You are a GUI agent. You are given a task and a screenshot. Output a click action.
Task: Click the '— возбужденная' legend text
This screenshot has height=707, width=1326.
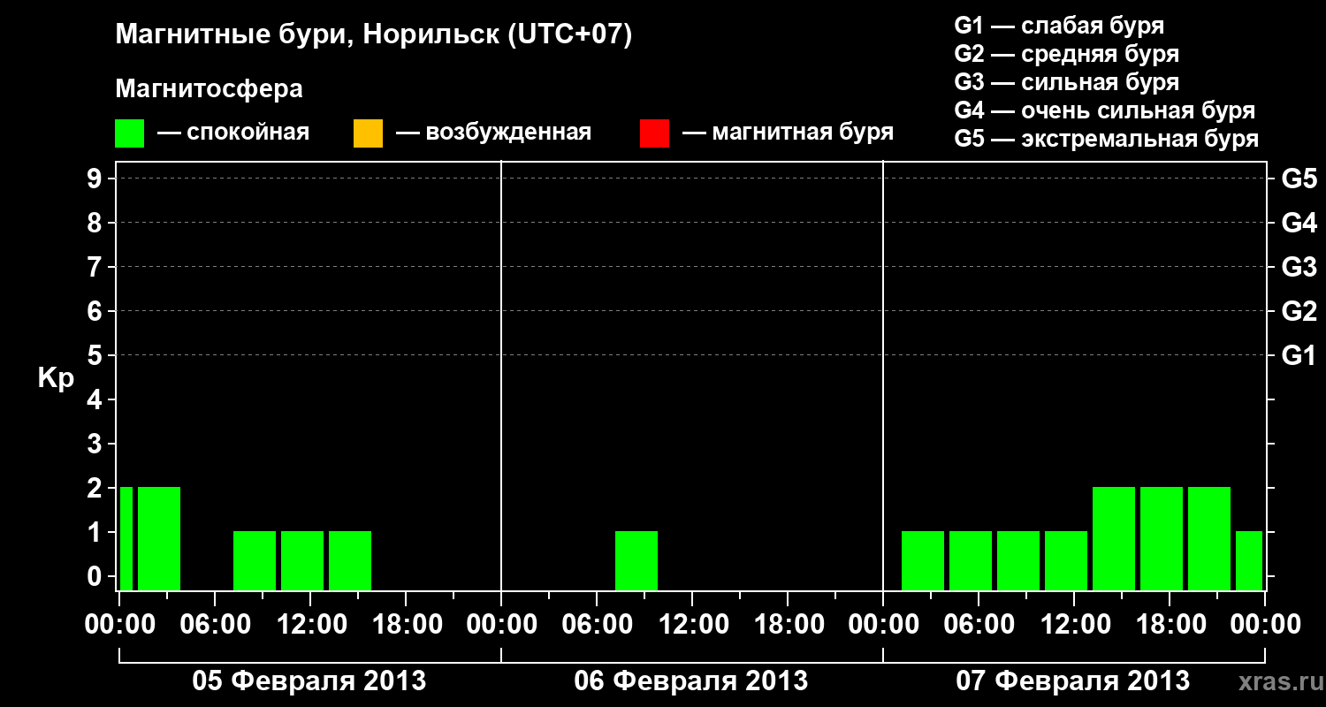pos(494,133)
